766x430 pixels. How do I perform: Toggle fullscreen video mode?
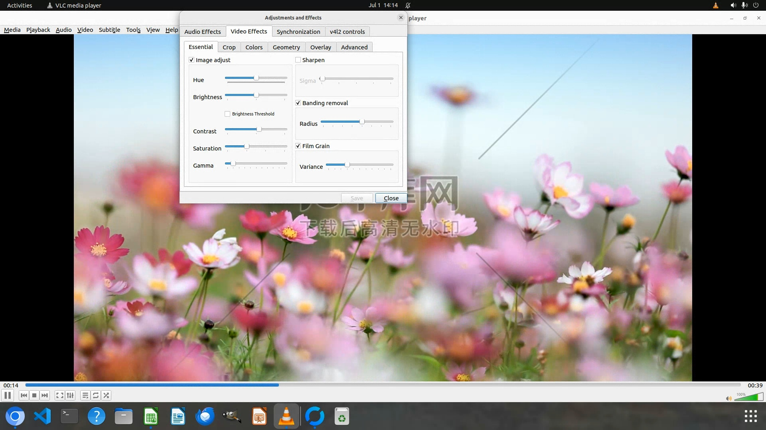(59, 395)
